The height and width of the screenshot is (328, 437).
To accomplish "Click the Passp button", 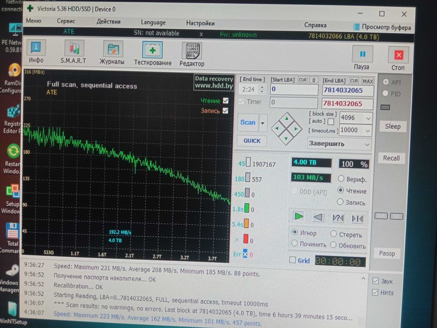I will click(387, 253).
